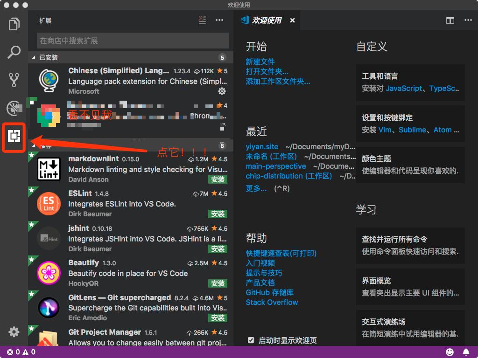Install the ESLint extension
The image size is (478, 358).
pyautogui.click(x=218, y=214)
